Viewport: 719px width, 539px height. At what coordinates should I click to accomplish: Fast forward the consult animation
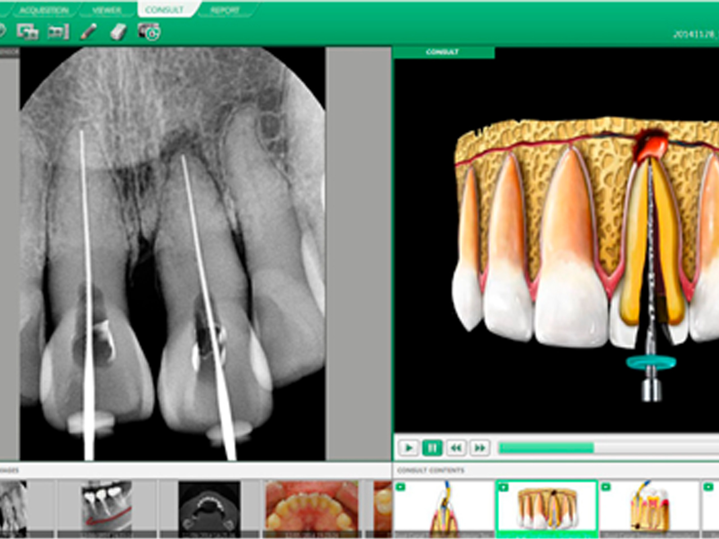pos(479,447)
